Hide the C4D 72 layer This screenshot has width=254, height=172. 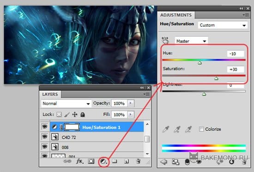(44, 136)
